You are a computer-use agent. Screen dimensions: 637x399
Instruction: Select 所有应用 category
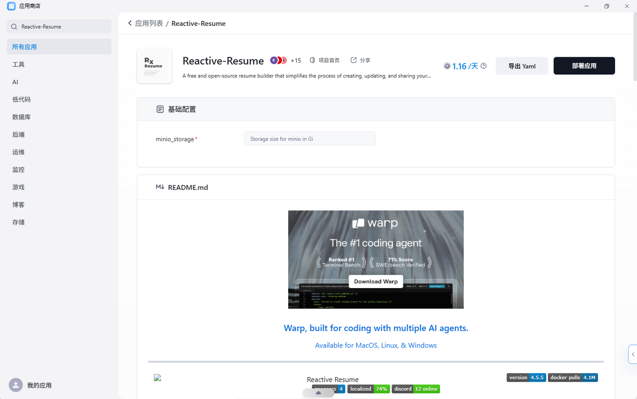coord(59,47)
